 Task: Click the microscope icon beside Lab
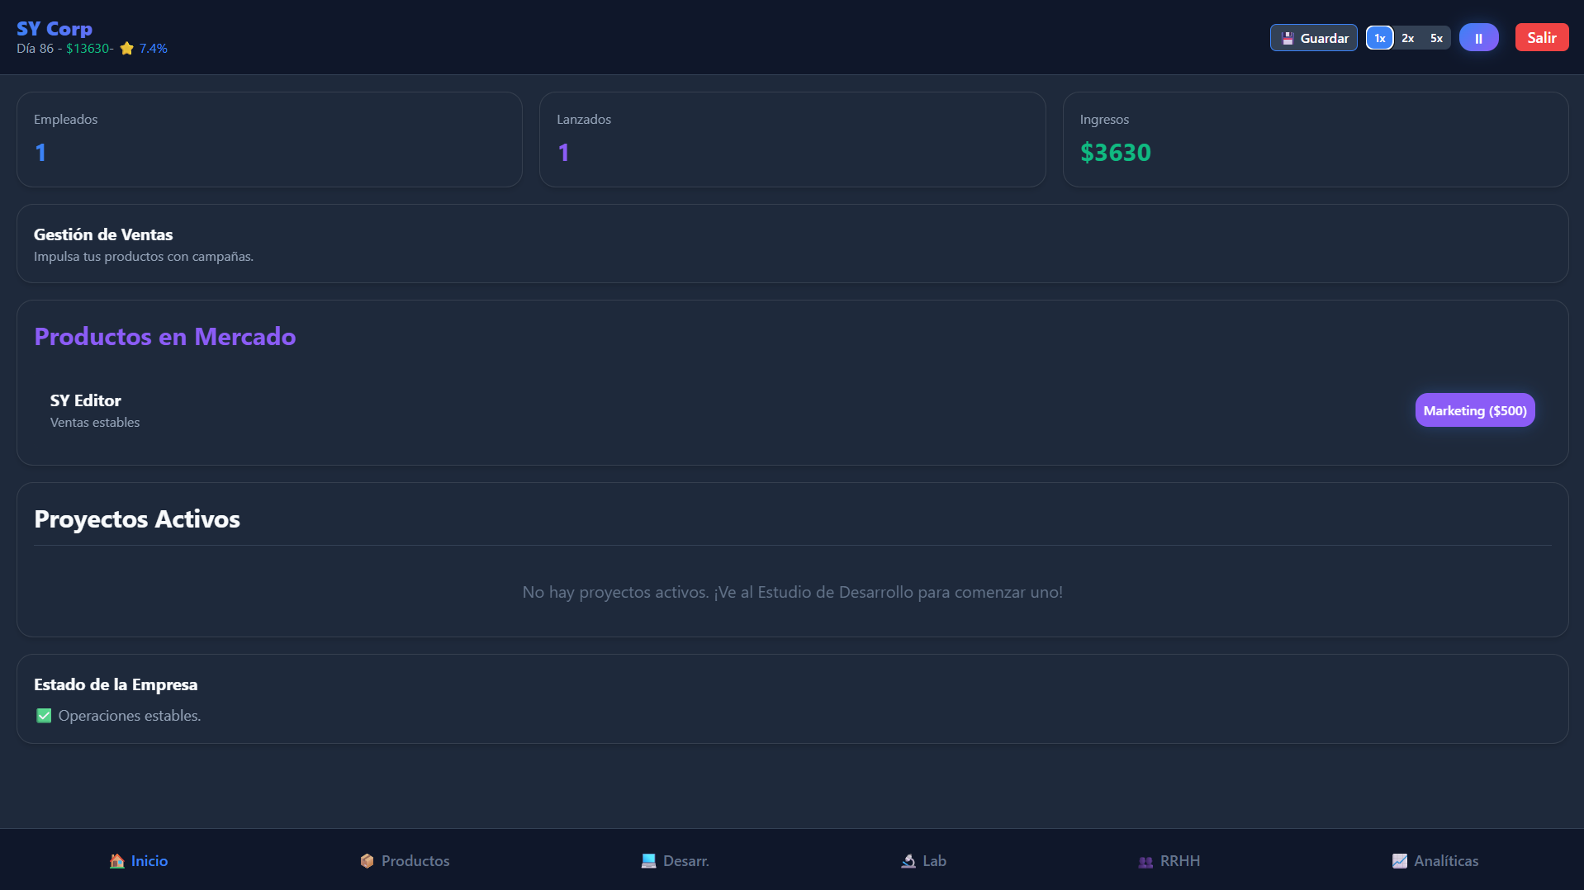(x=908, y=861)
